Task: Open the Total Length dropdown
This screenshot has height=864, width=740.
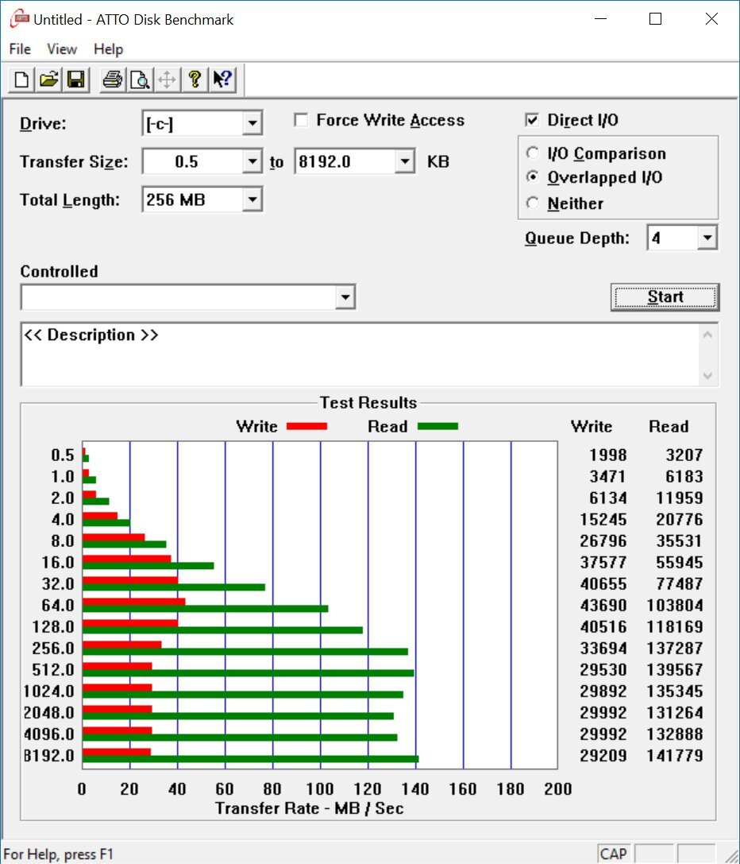Action: [x=252, y=200]
